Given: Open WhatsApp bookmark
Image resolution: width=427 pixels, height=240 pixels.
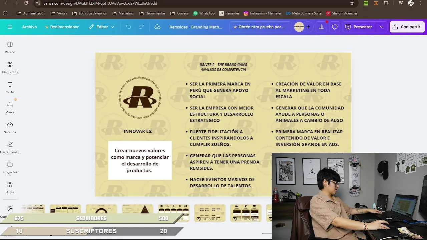Looking at the screenshot, I should click(204, 13).
